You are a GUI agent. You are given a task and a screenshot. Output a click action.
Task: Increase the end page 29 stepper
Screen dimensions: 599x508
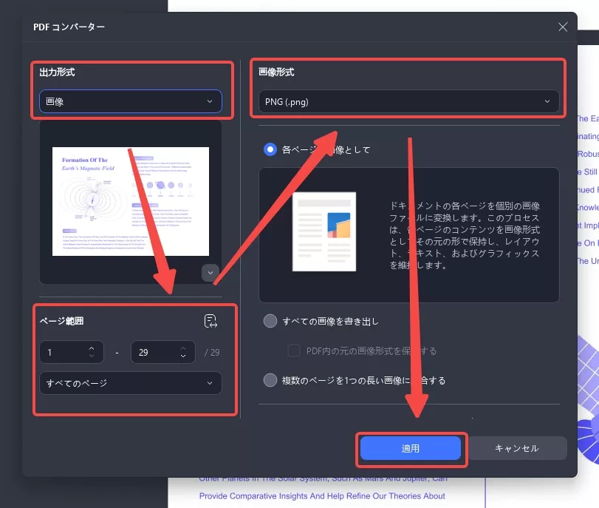point(183,348)
